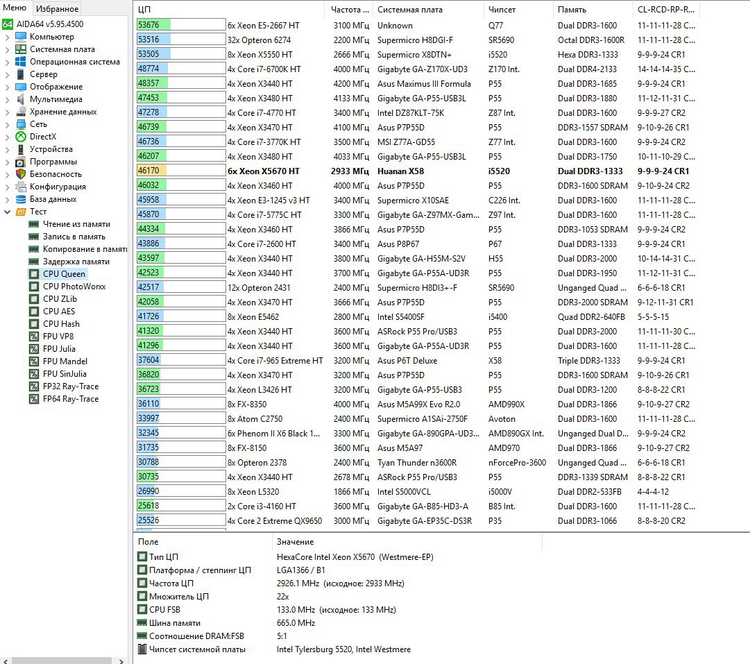Click the DirectX Xbox logo icon

point(21,137)
